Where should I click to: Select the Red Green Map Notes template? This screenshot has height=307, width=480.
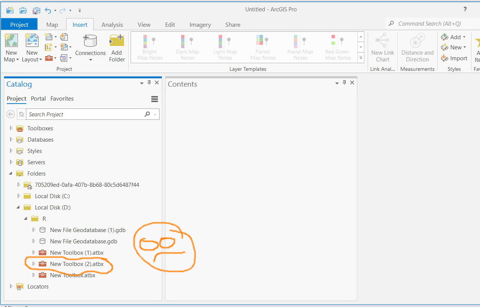pyautogui.click(x=338, y=47)
